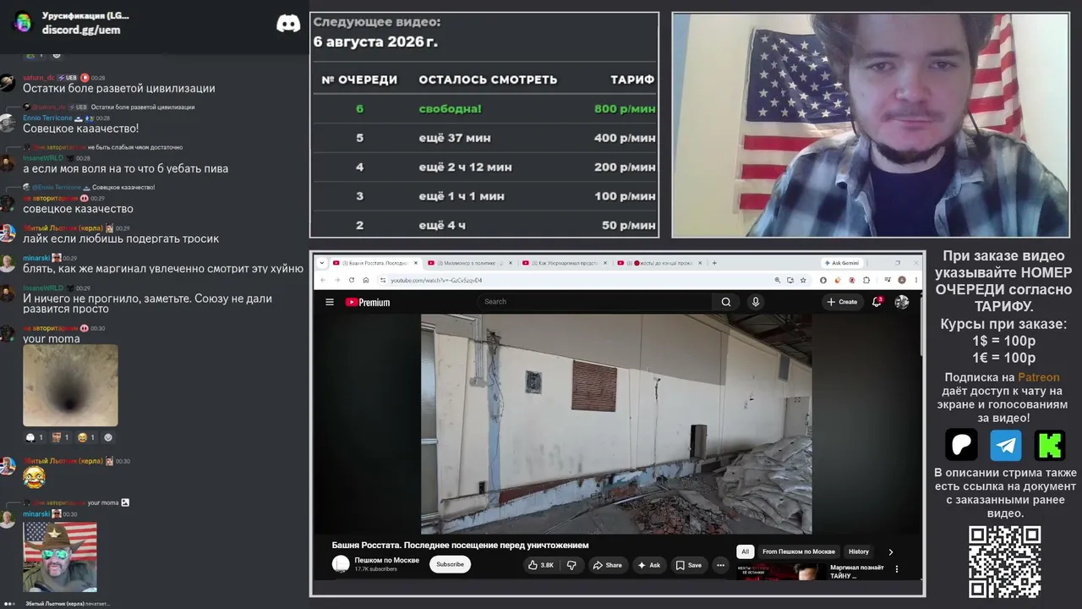
Task: Click the '800 р/мин' tariff cell
Action: click(x=625, y=108)
